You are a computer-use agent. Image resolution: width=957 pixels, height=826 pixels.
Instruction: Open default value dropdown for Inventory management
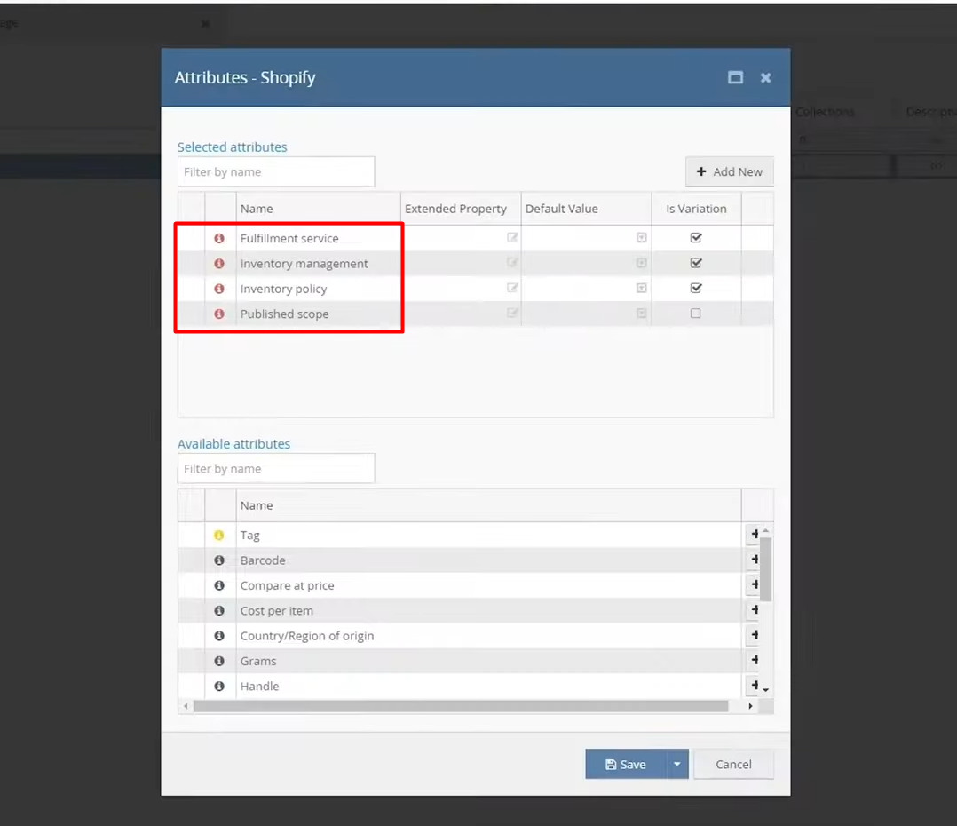(x=642, y=263)
